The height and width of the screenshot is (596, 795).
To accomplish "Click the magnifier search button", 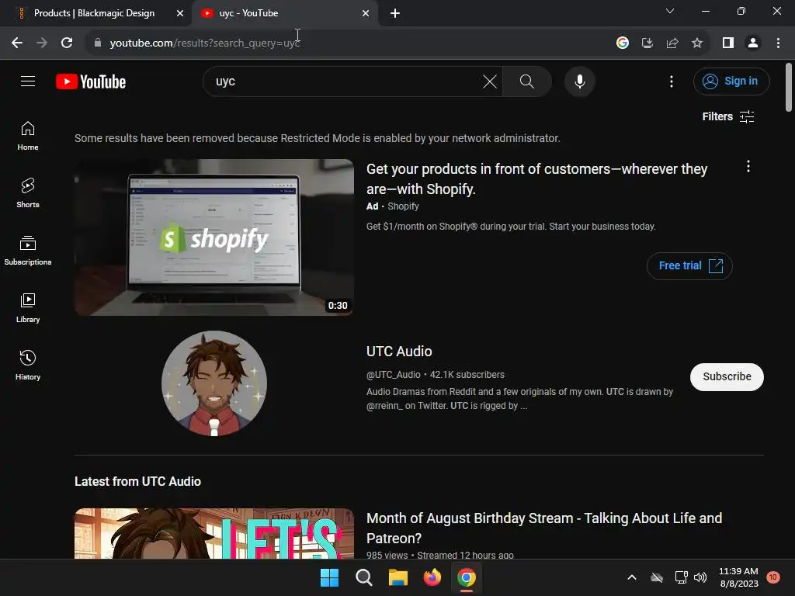I will tap(527, 81).
